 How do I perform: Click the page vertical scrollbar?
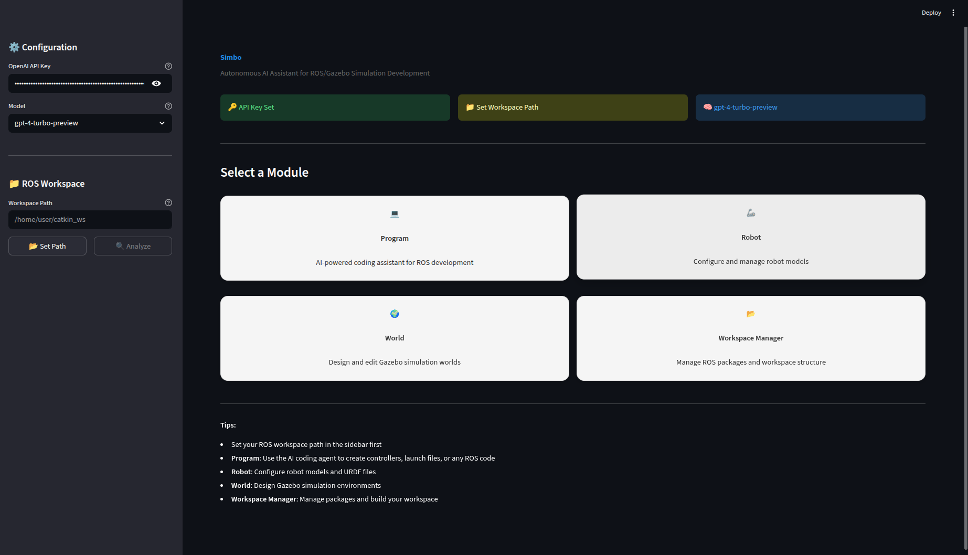(x=965, y=289)
